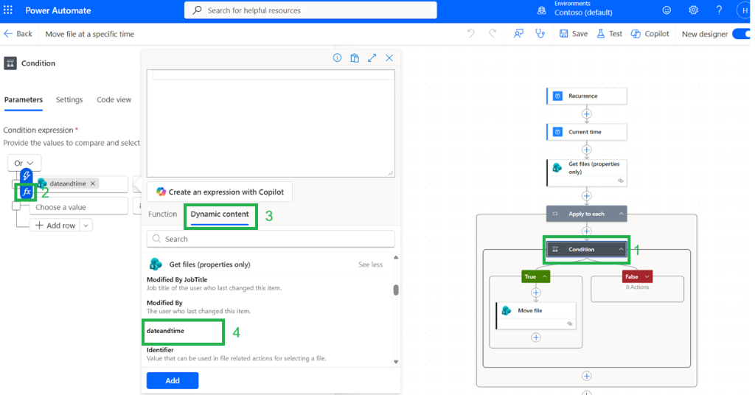Select the Modified By item

(199, 307)
